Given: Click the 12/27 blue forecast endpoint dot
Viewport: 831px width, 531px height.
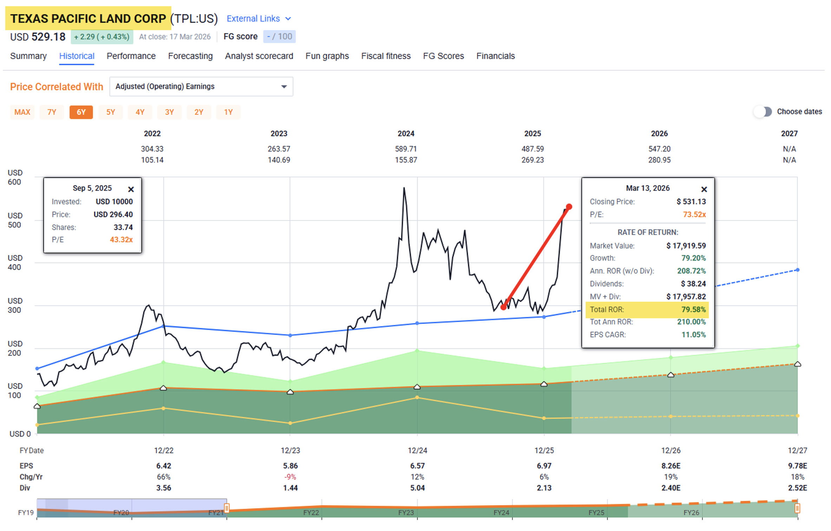Looking at the screenshot, I should [x=798, y=270].
